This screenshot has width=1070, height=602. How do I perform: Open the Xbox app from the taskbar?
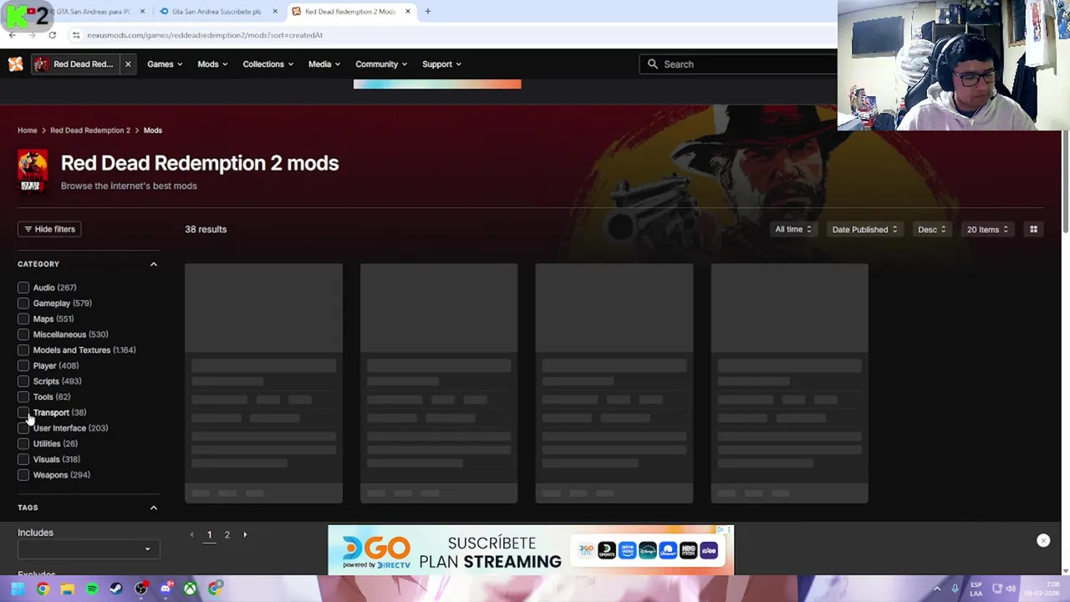point(191,589)
